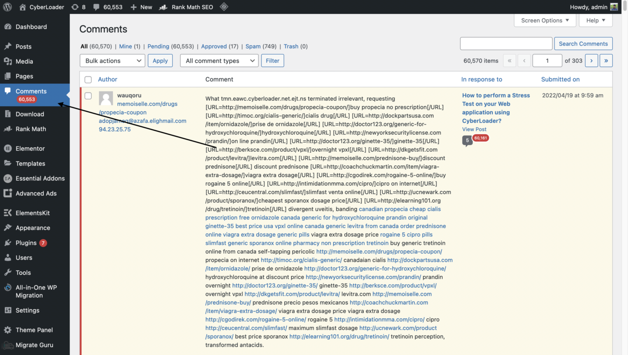Image resolution: width=628 pixels, height=355 pixels.
Task: Switch to the Spam (749) filter
Action: [x=253, y=46]
